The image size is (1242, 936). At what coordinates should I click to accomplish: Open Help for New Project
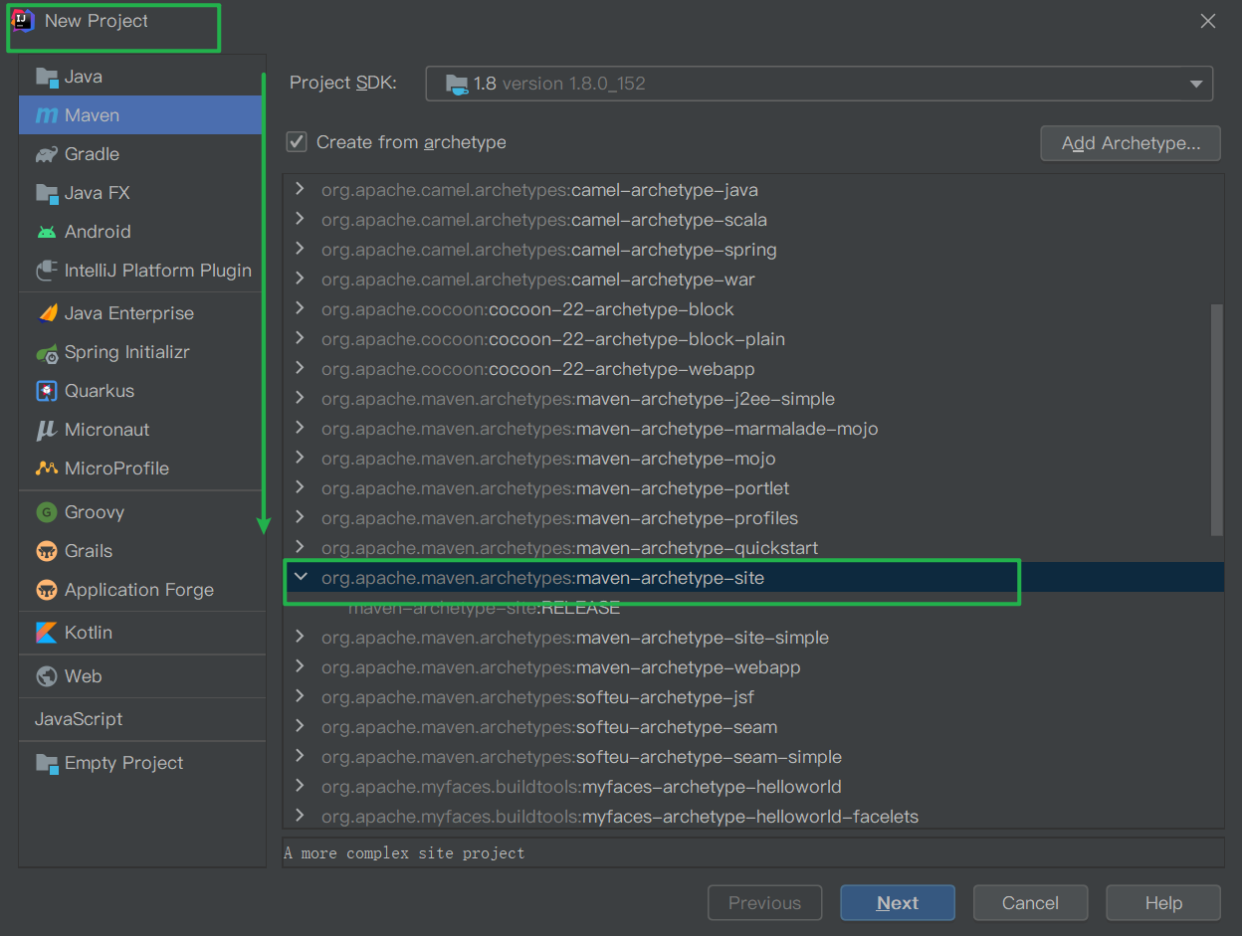coord(1163,903)
